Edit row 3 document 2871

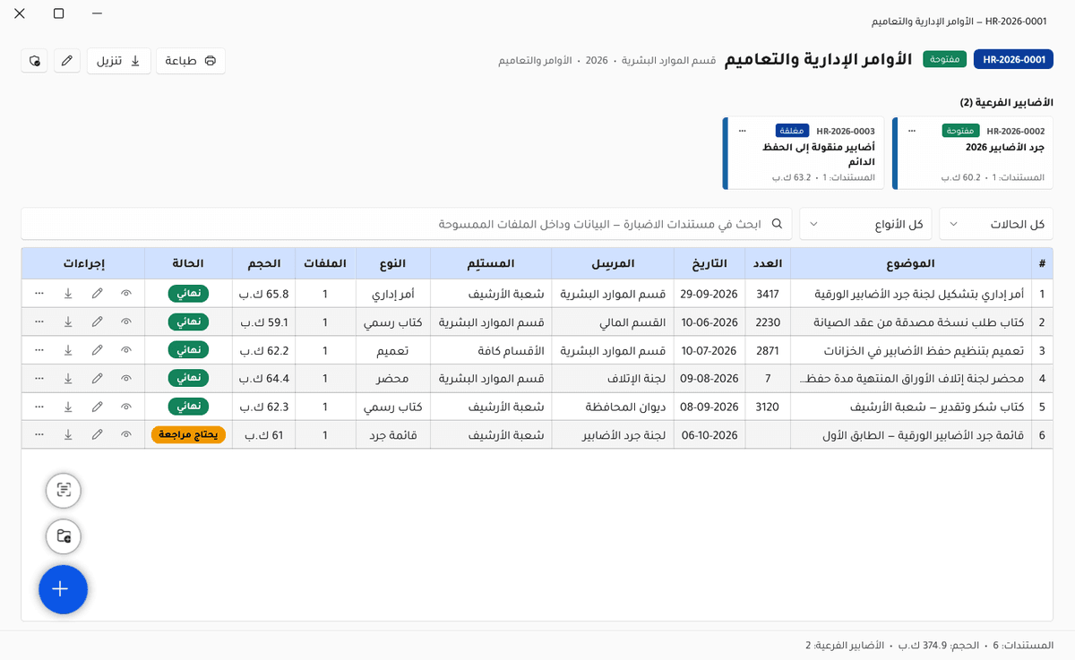97,350
